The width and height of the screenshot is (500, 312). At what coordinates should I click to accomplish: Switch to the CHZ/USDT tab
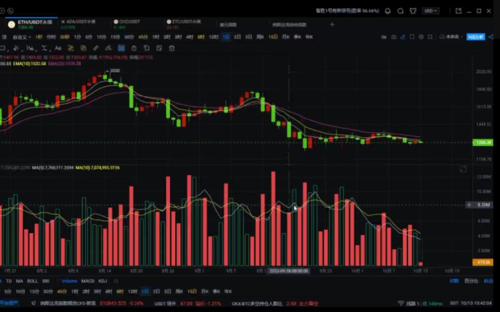tap(129, 22)
